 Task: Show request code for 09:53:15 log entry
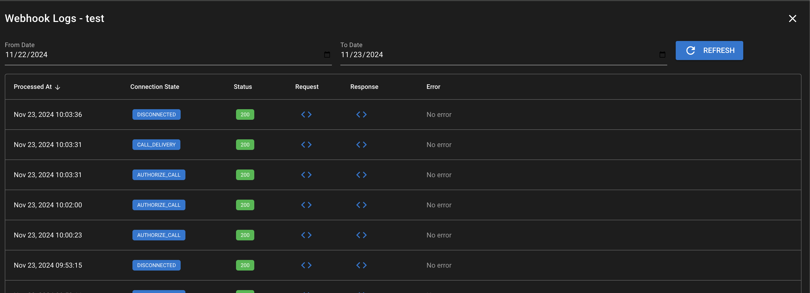(x=306, y=265)
